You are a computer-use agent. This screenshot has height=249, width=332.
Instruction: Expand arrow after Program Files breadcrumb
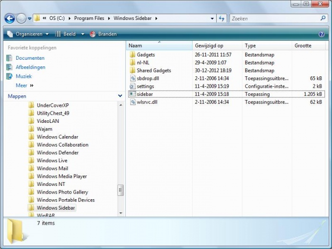tap(109, 18)
